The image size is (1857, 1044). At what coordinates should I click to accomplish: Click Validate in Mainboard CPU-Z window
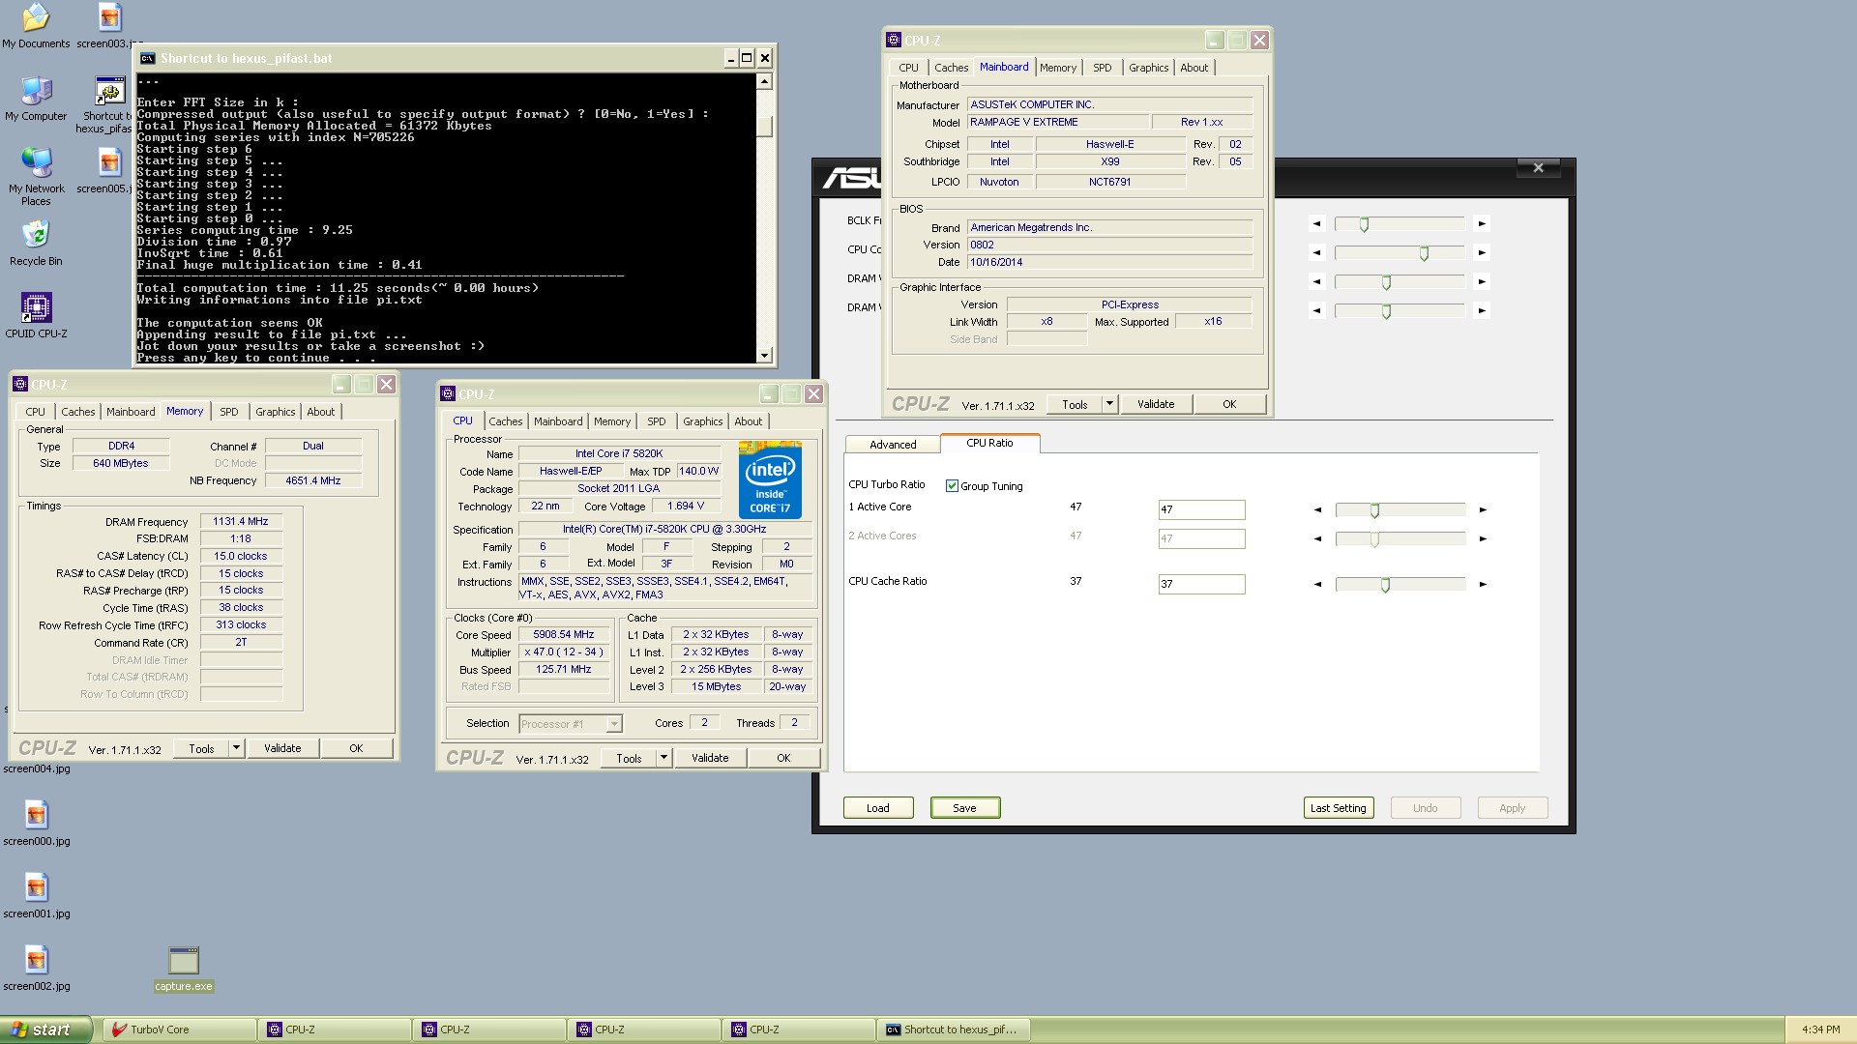click(x=1156, y=404)
